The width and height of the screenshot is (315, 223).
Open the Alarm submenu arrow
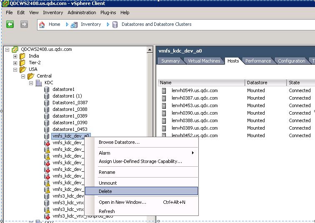[x=192, y=153]
